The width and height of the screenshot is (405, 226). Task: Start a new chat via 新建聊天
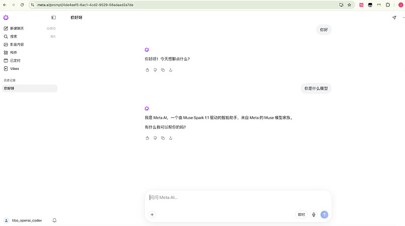point(29,28)
